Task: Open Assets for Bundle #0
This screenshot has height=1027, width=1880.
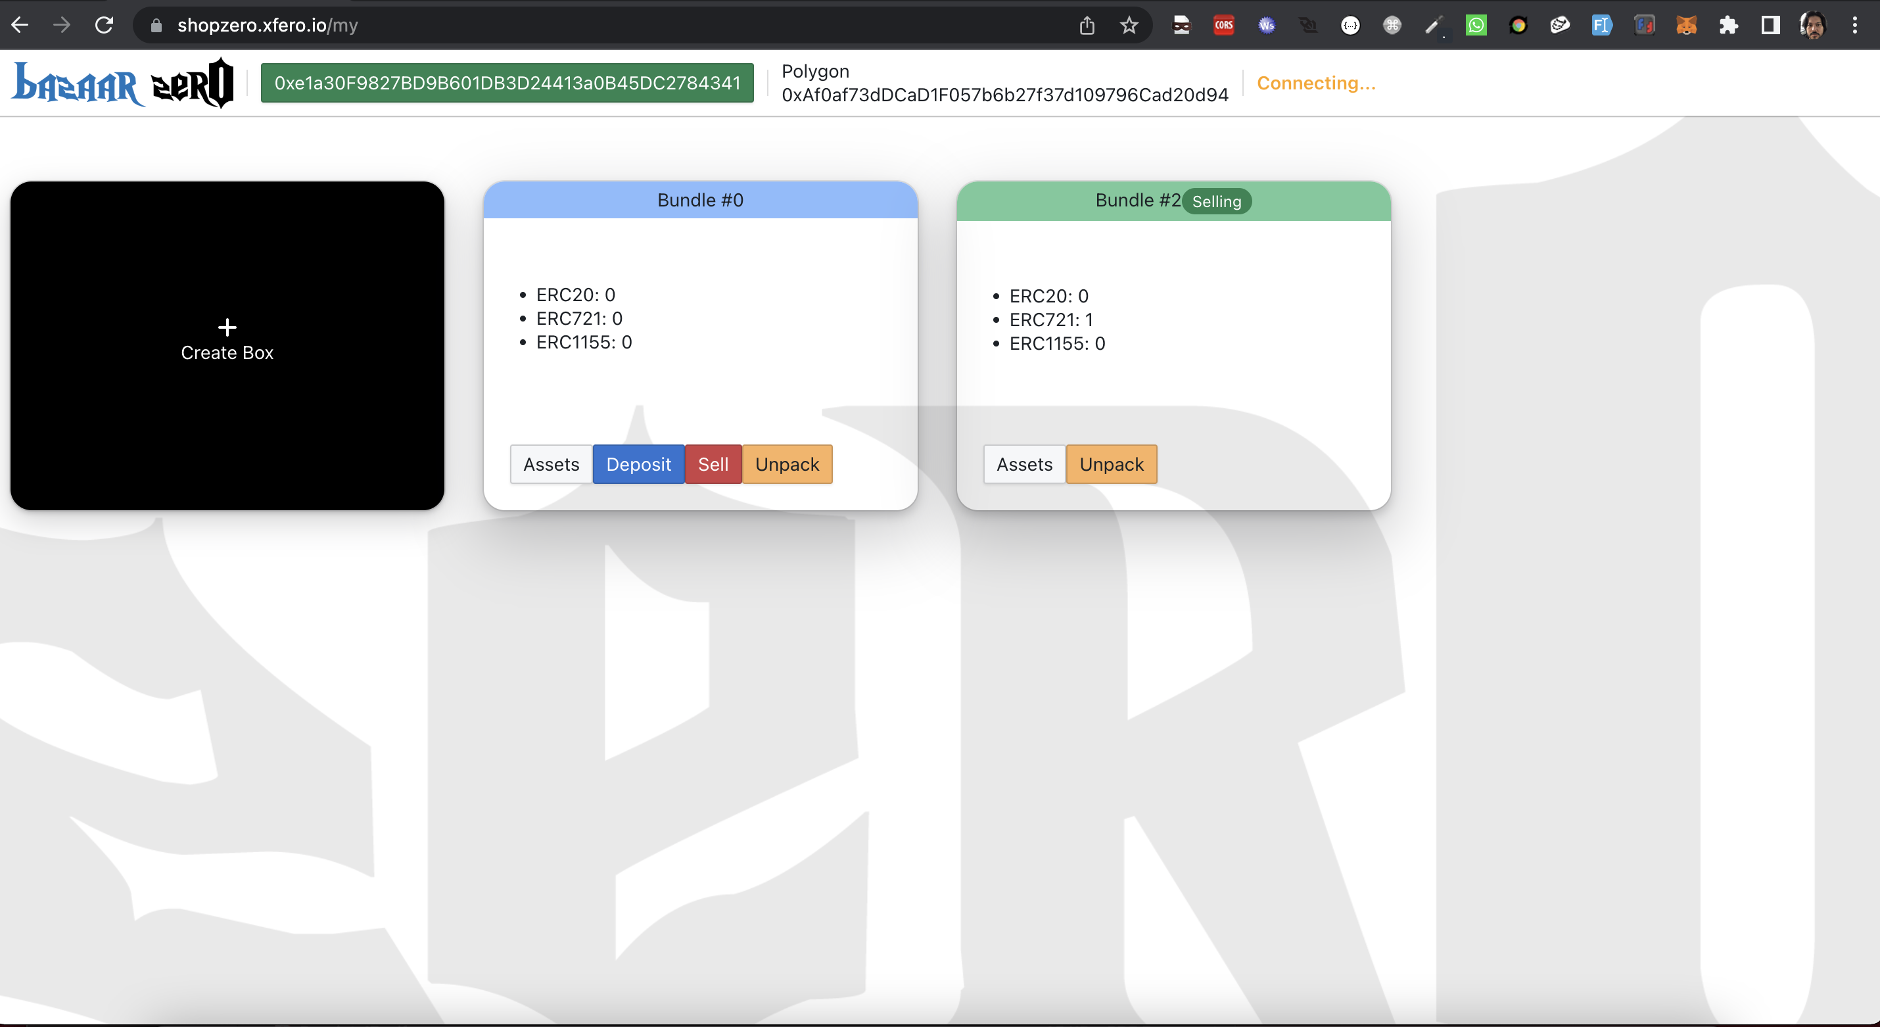Action: (551, 464)
